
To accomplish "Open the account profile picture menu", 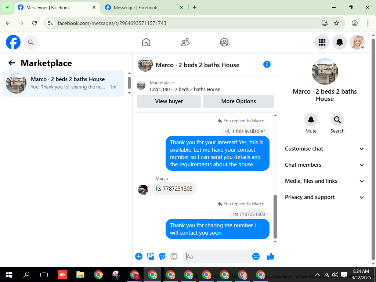I will 357,42.
